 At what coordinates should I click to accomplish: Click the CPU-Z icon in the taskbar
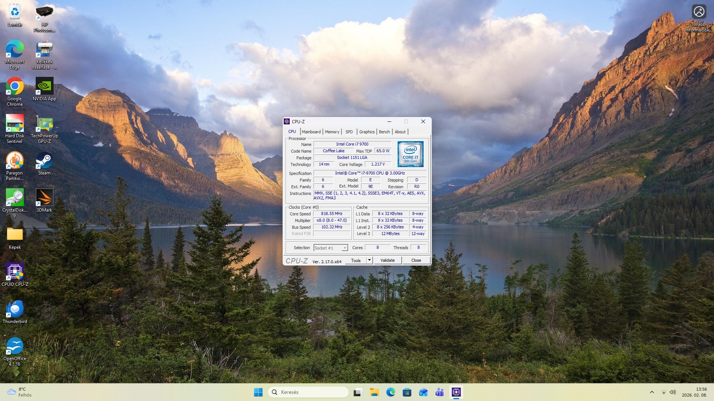pyautogui.click(x=456, y=392)
